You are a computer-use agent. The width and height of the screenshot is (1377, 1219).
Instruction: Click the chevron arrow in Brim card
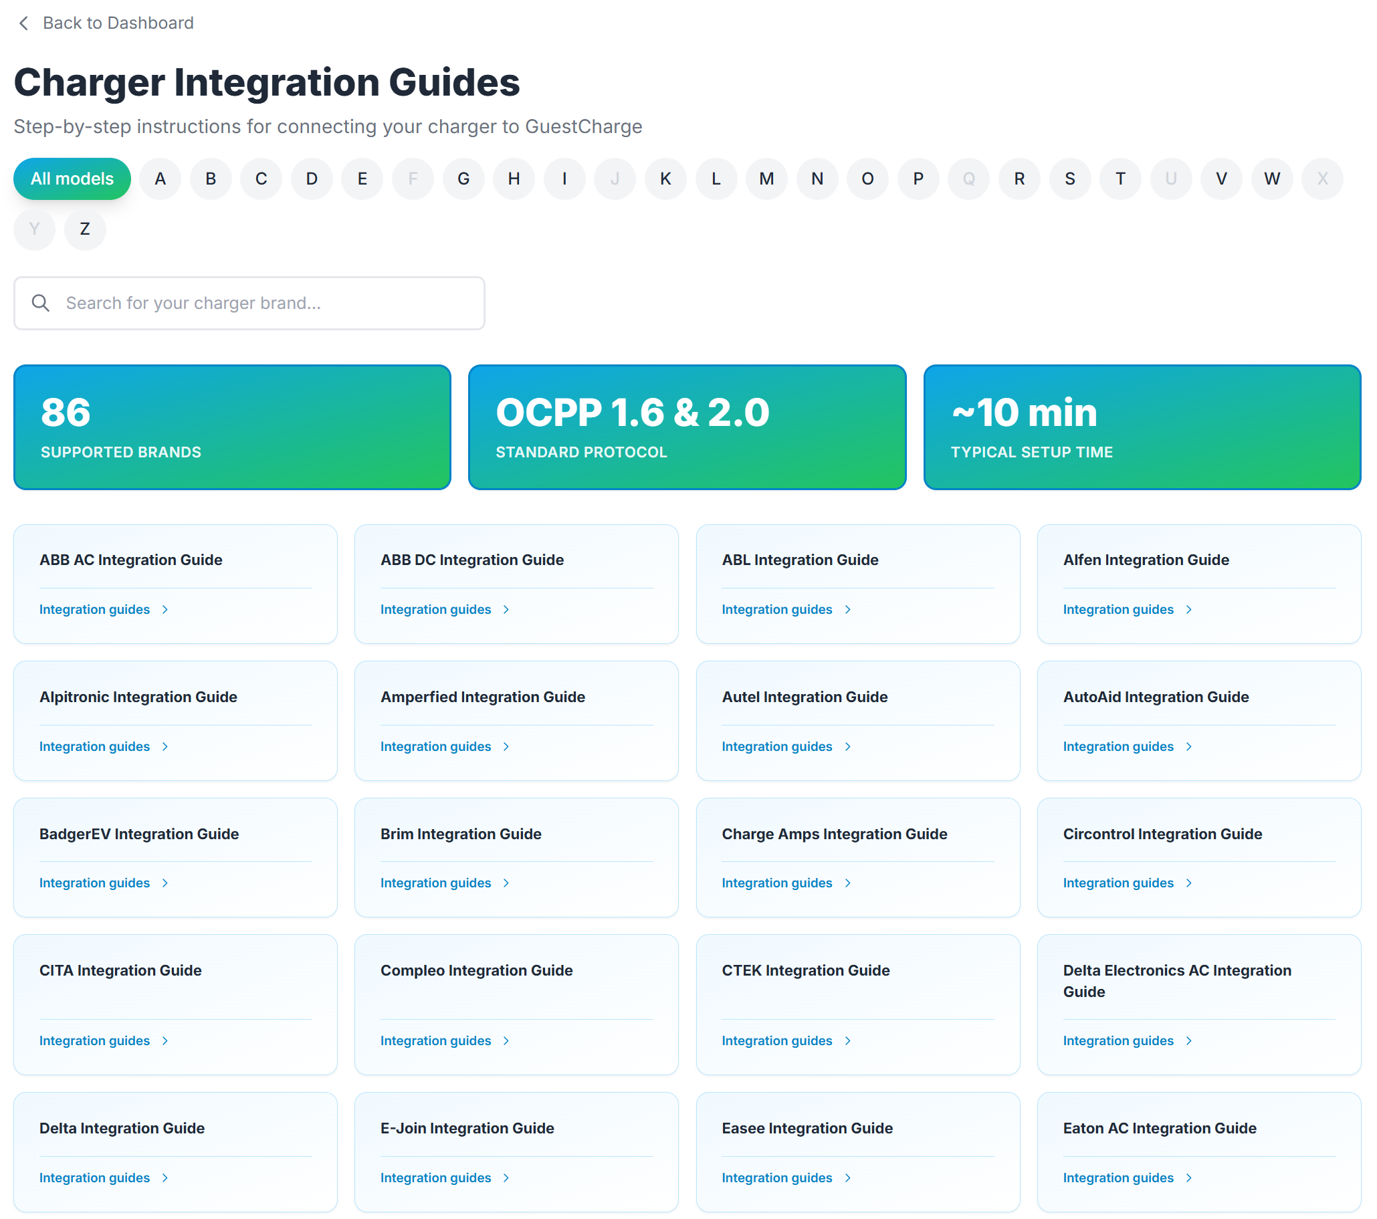(x=506, y=883)
